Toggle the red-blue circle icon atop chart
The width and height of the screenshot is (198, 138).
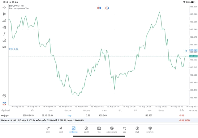click(107, 8)
